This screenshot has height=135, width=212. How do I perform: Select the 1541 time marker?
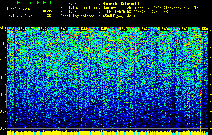point(22,29)
